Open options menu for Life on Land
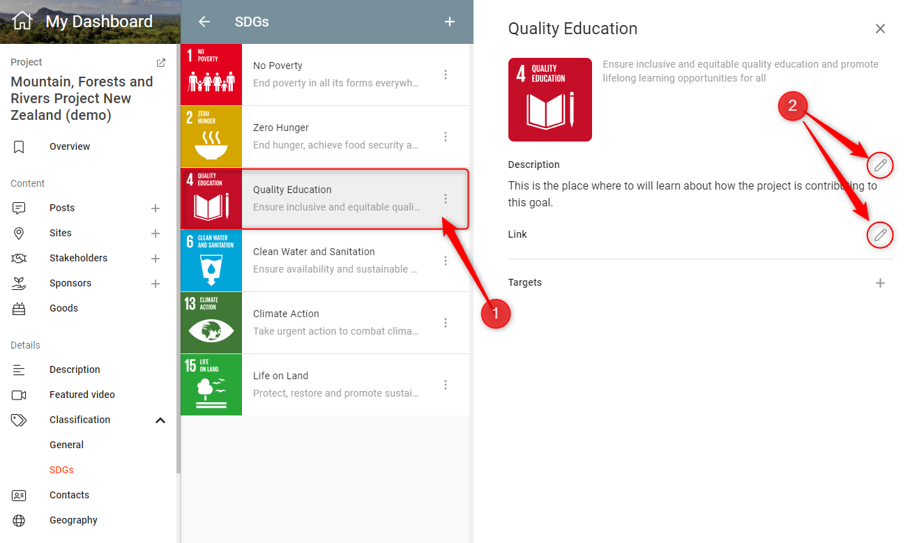 tap(446, 385)
